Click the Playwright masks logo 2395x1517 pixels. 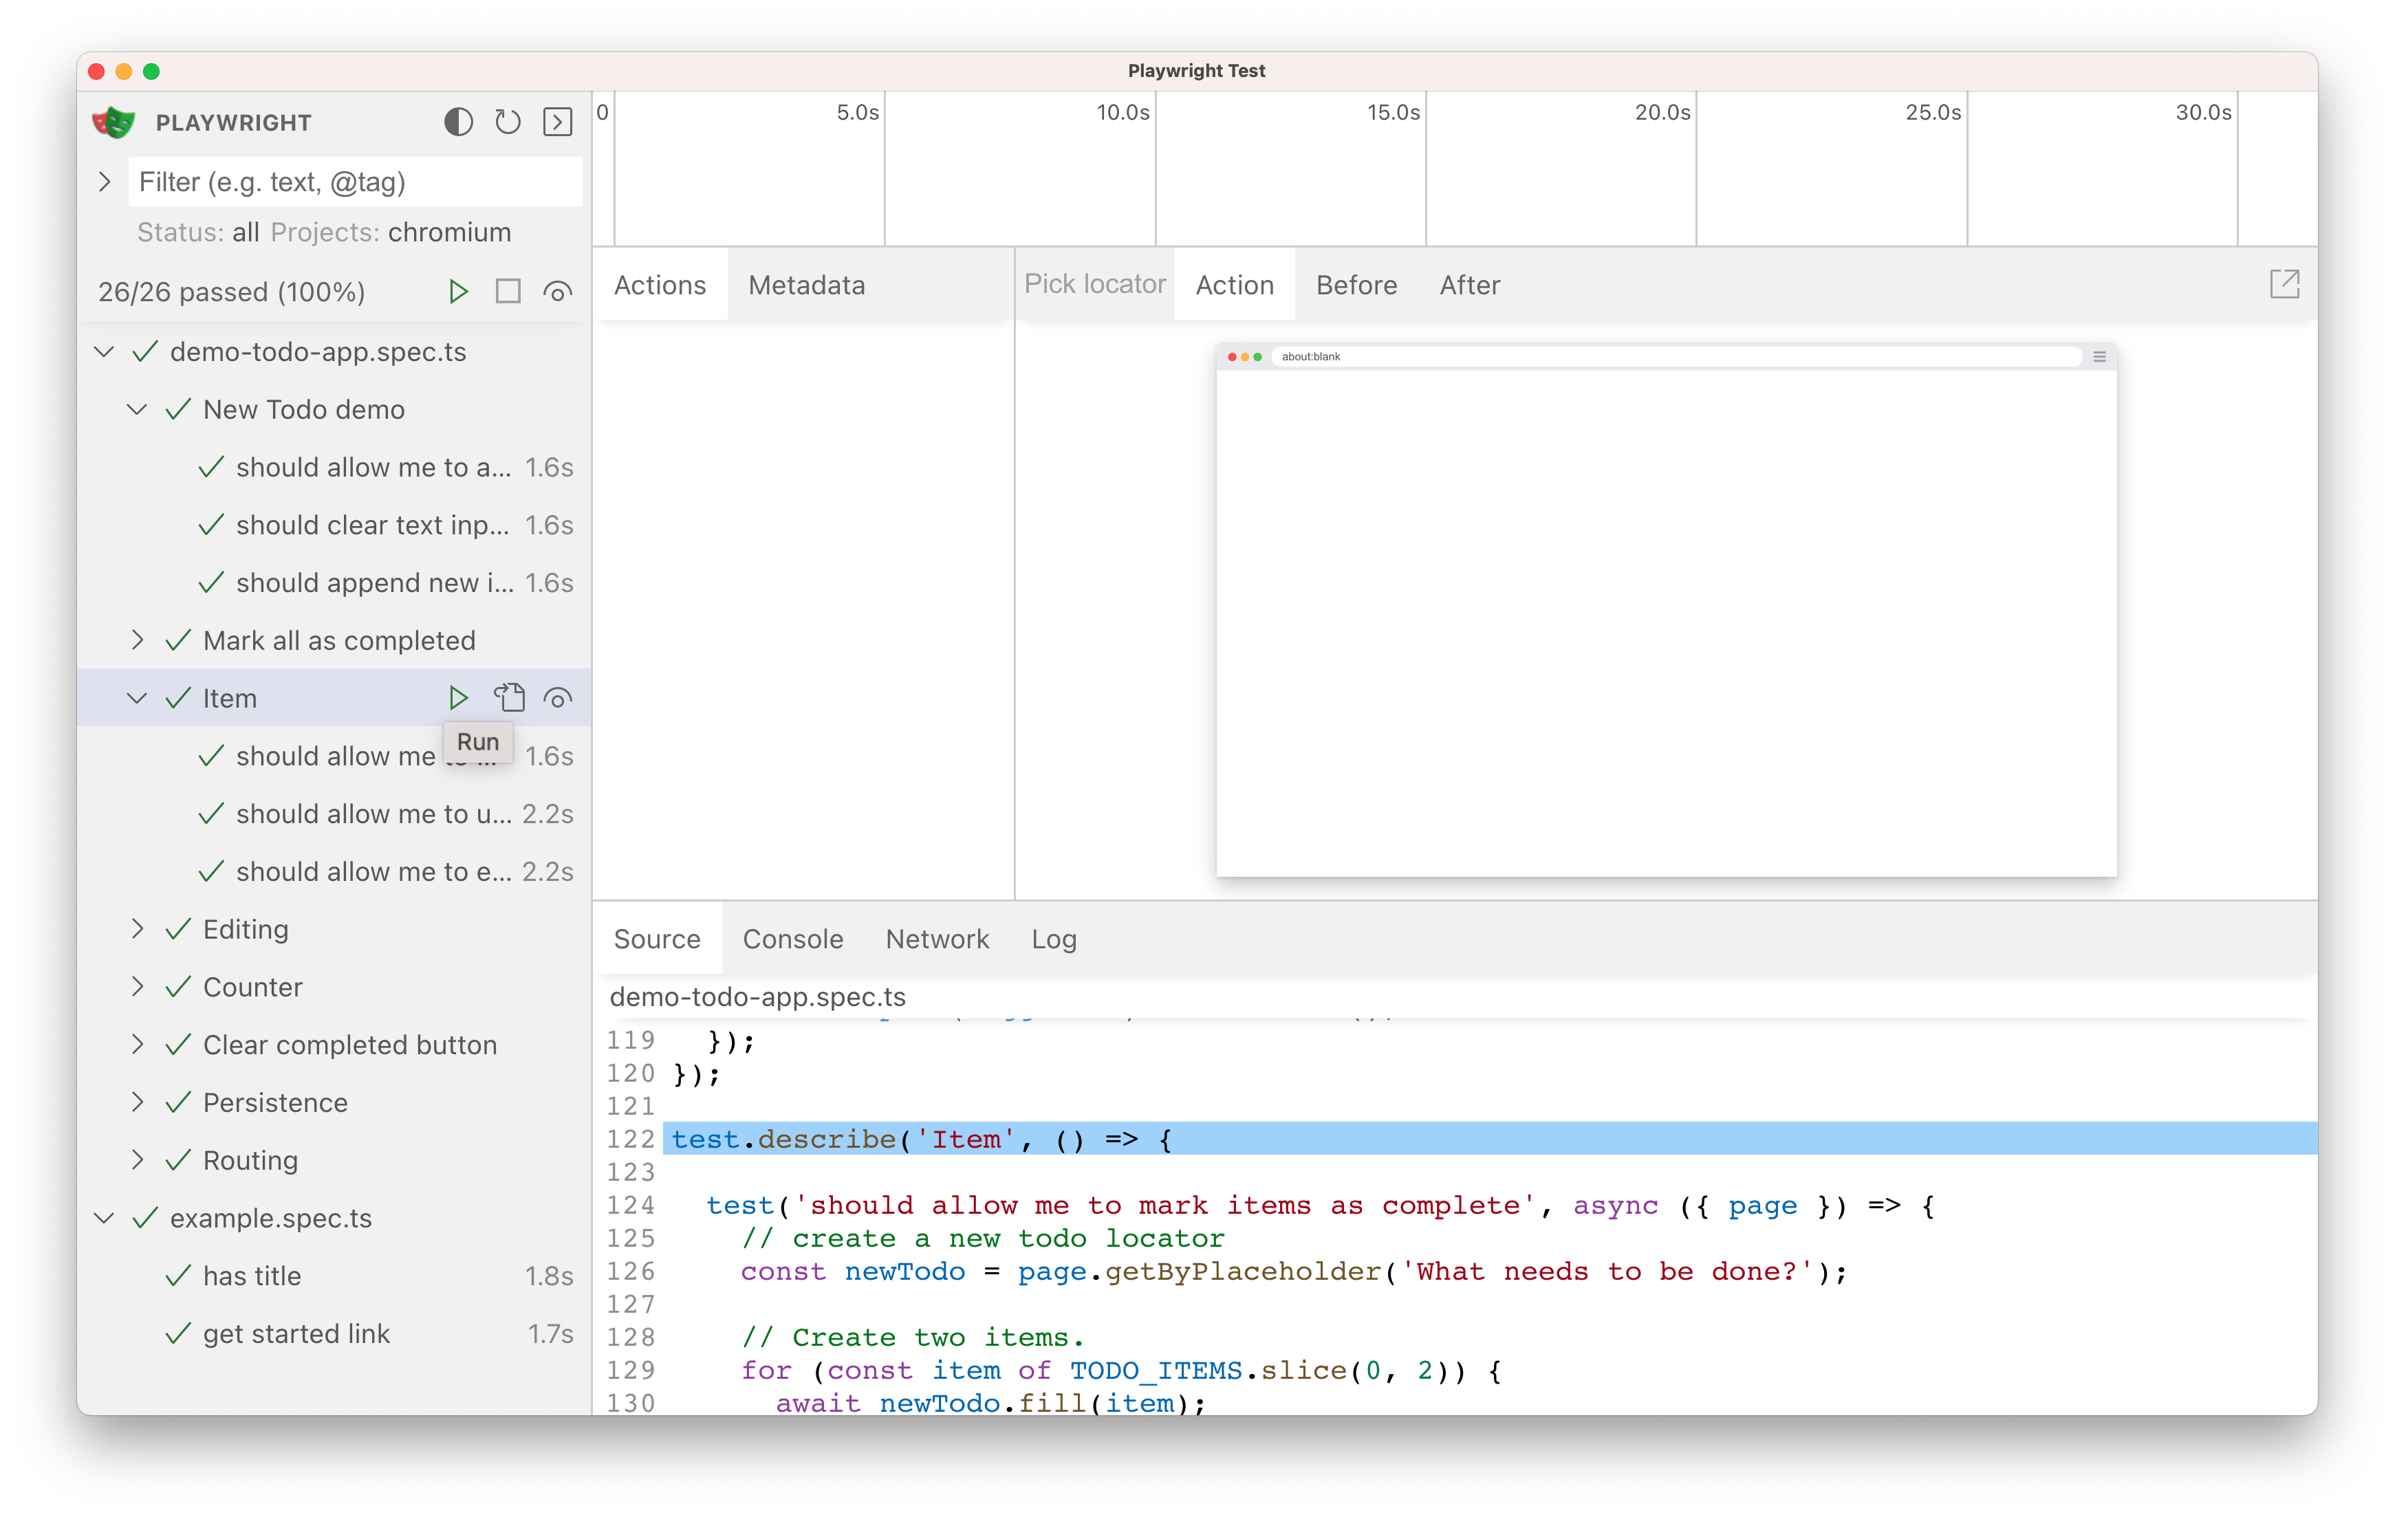click(x=113, y=122)
